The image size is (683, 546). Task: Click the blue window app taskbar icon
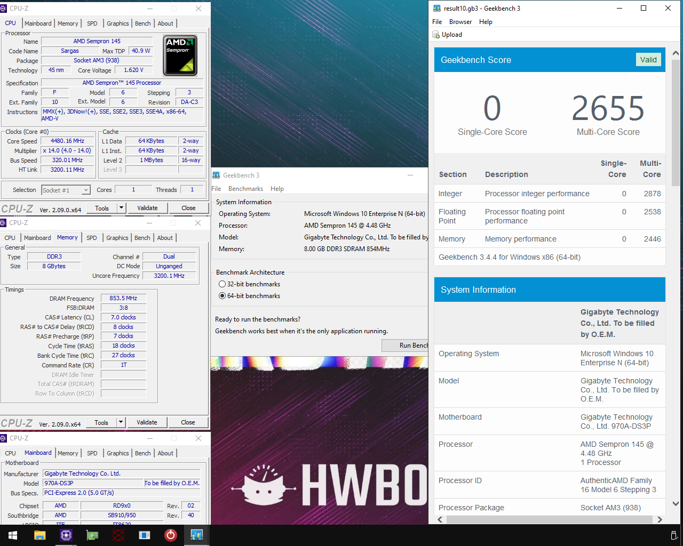(x=144, y=535)
